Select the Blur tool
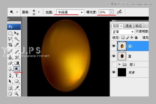This screenshot has width=156, height=104. click(x=10, y=69)
